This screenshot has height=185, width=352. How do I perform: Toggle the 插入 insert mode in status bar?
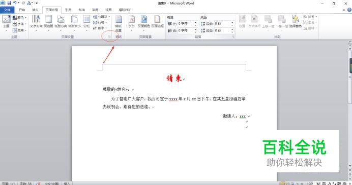pyautogui.click(x=67, y=183)
